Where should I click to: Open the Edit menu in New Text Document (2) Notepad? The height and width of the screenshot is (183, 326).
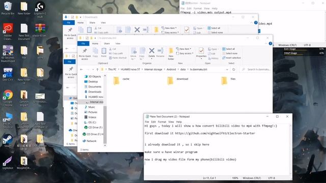point(153,122)
